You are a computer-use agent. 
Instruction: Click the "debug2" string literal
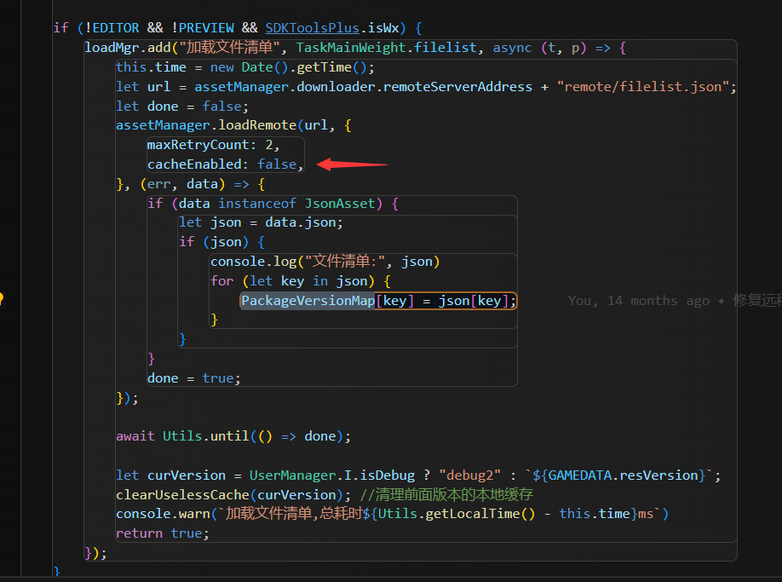[x=469, y=475]
